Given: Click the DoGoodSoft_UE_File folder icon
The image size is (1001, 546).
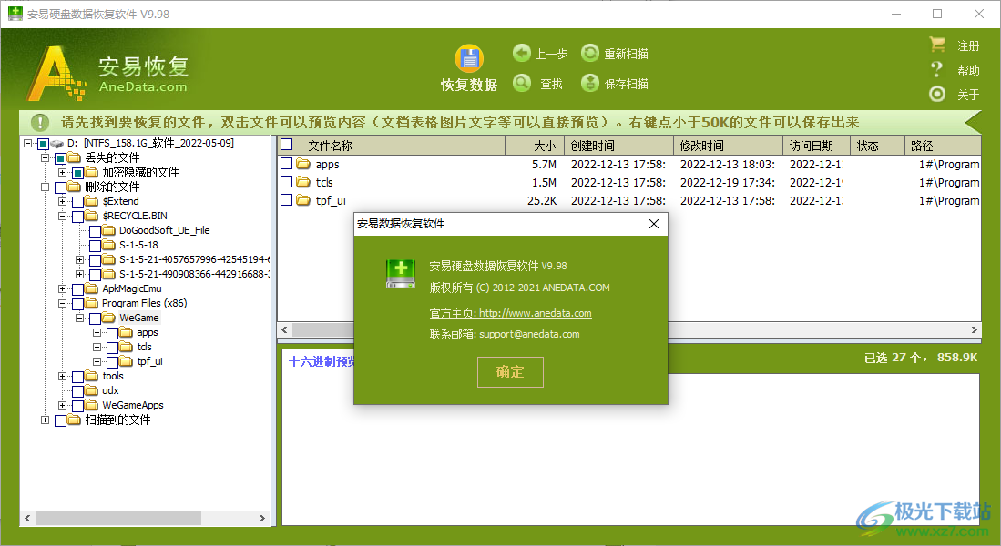Looking at the screenshot, I should pos(108,230).
